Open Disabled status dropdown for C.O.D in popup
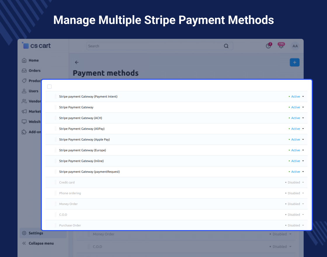Viewport: 327px width, 257px height. 295,215
